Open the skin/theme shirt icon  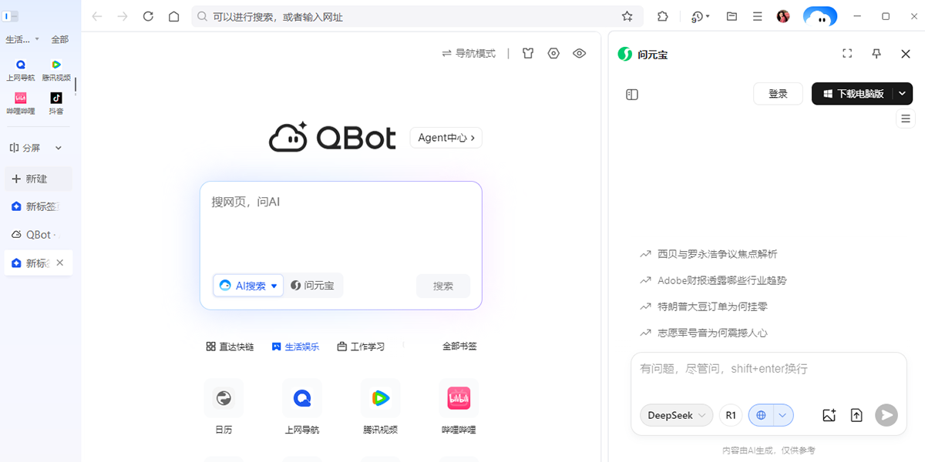coord(528,53)
